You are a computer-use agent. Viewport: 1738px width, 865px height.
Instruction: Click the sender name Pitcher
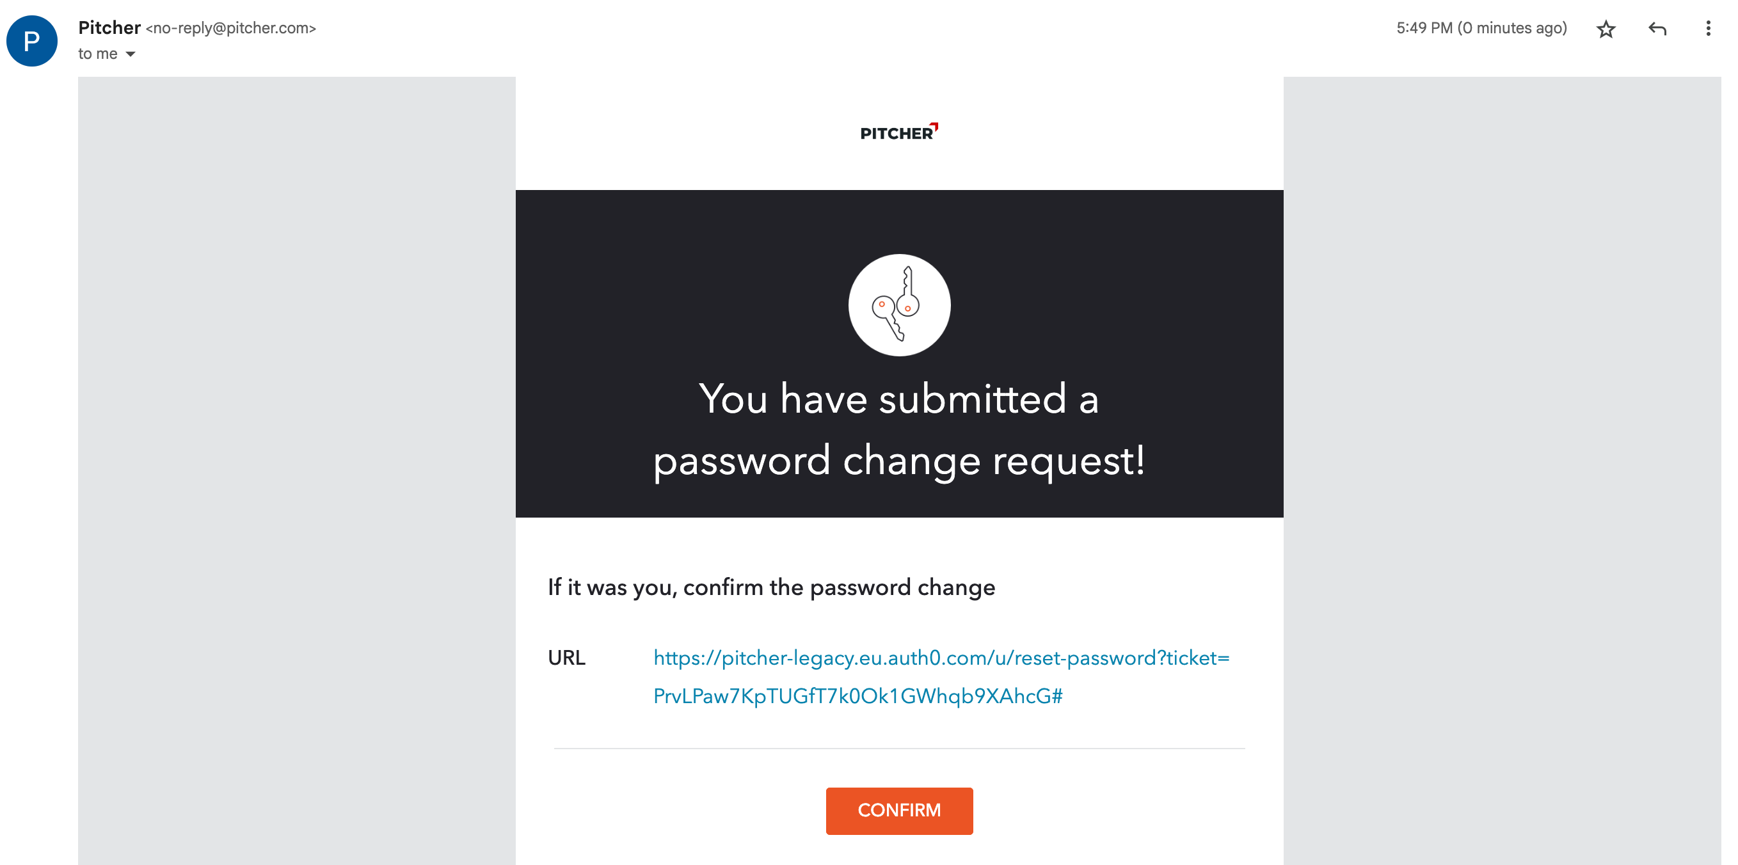coord(109,28)
